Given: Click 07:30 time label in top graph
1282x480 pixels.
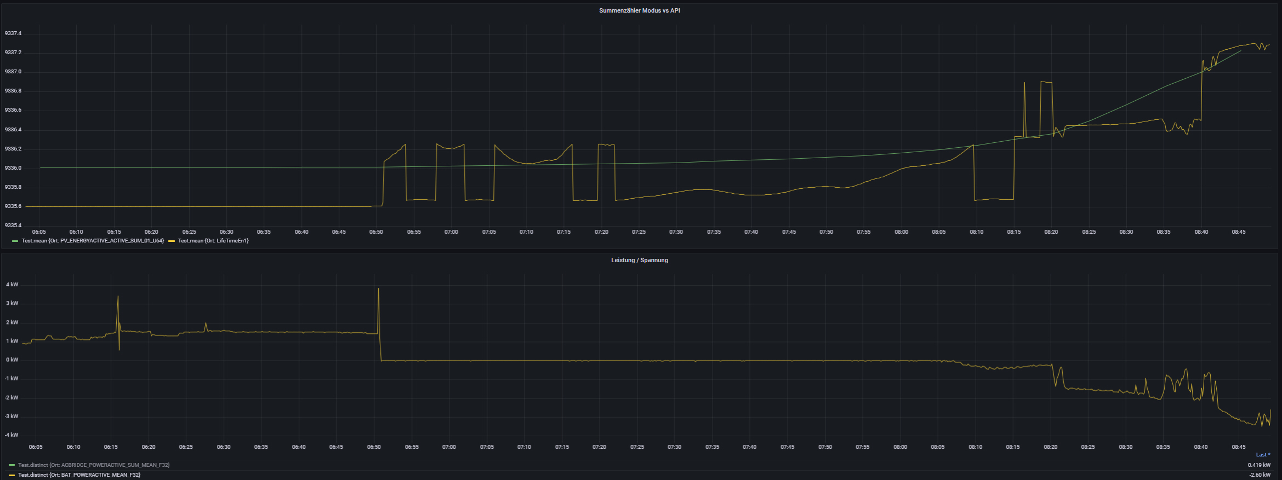Looking at the screenshot, I should tap(676, 232).
